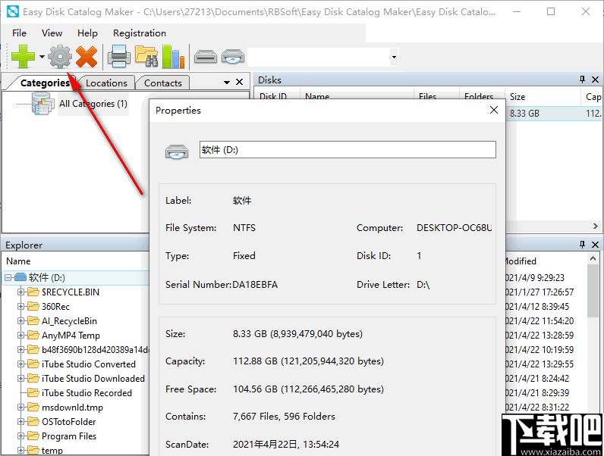
Task: Click the Explorer scrollbar up arrow
Action: 593,259
